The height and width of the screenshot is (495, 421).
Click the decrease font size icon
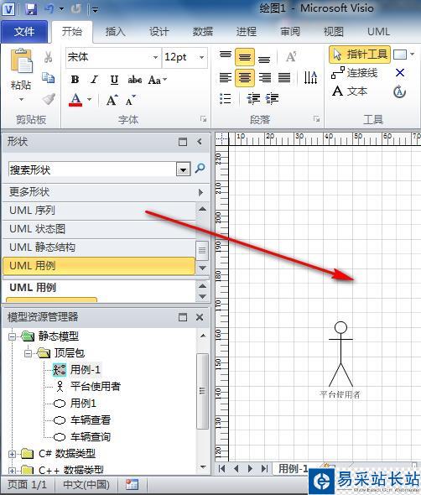point(130,100)
